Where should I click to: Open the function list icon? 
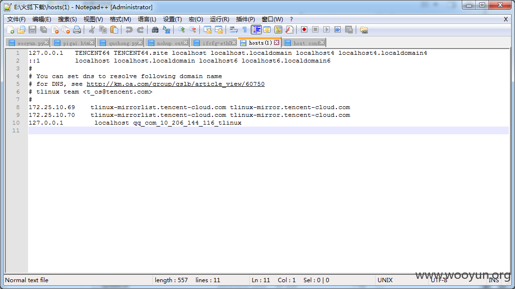[289, 30]
